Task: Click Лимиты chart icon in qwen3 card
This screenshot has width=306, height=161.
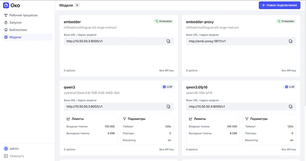Action: [x=68, y=119]
